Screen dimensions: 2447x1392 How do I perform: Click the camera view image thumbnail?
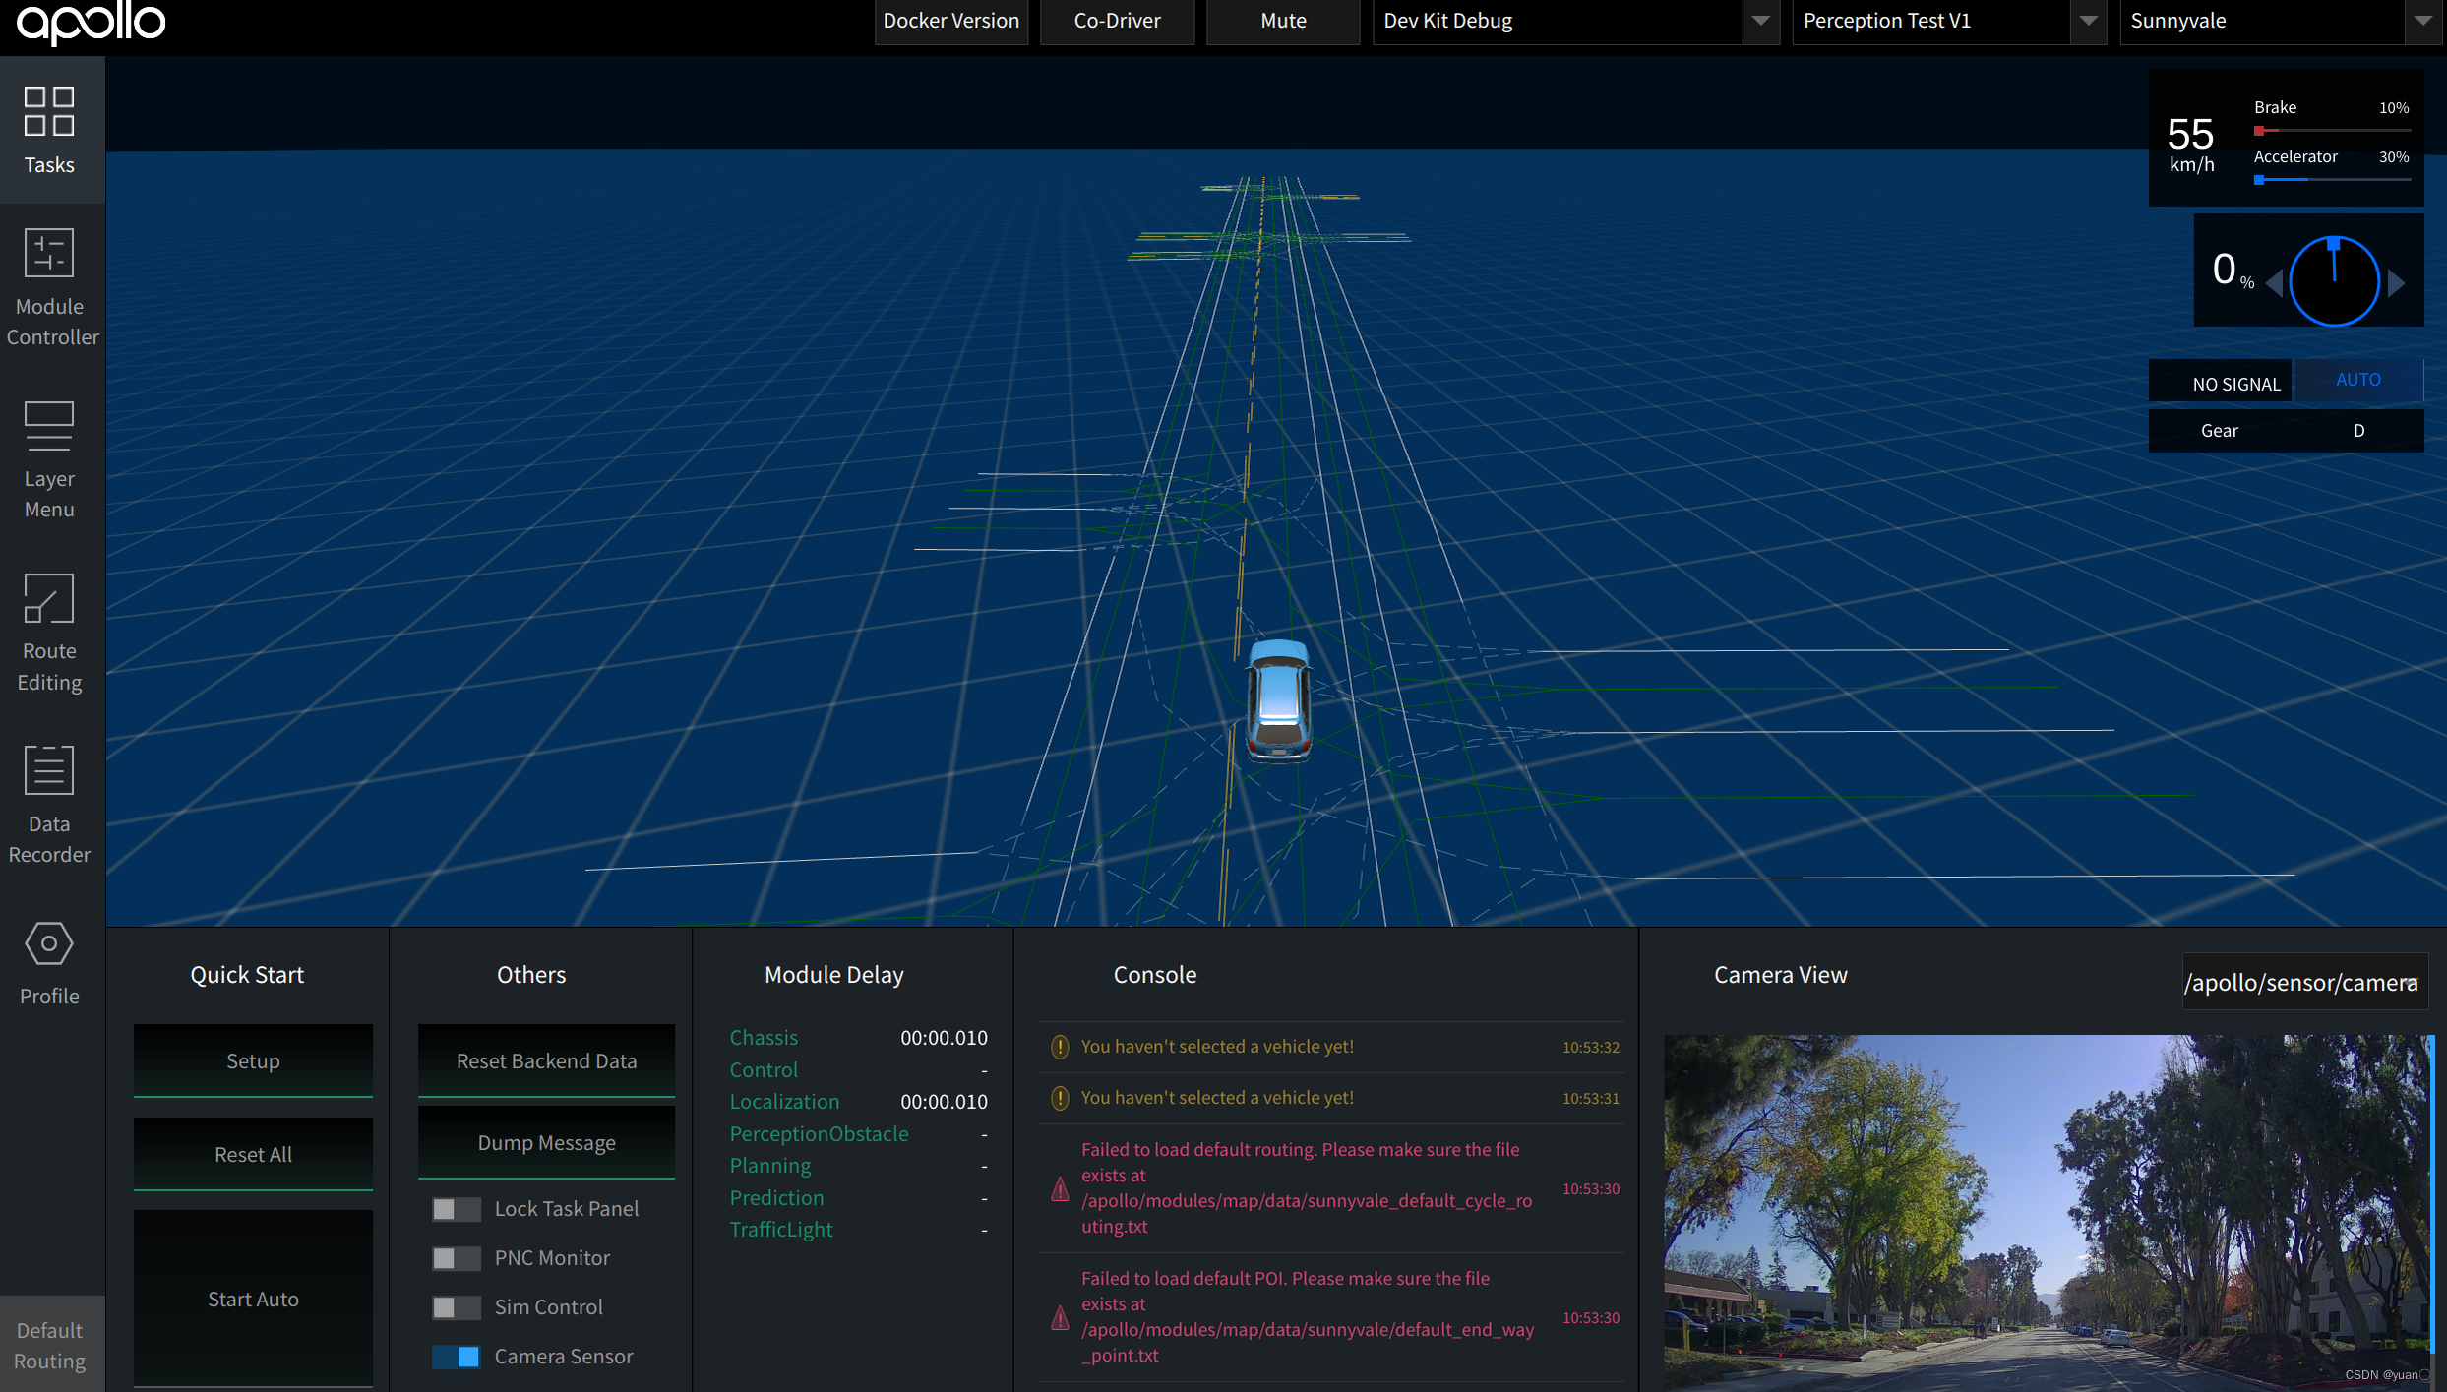[2048, 1212]
